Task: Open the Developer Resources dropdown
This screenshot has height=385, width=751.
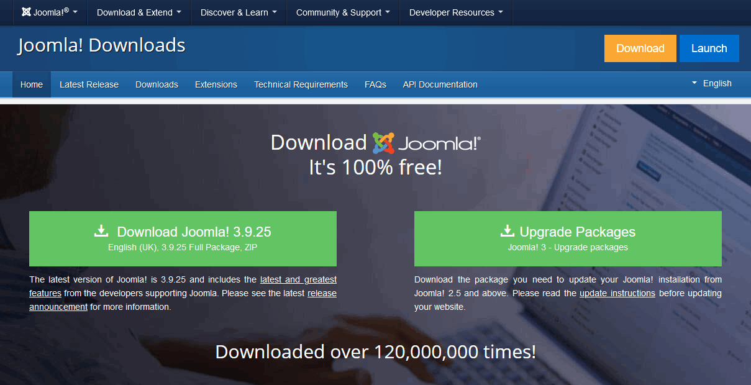Action: pyautogui.click(x=456, y=12)
